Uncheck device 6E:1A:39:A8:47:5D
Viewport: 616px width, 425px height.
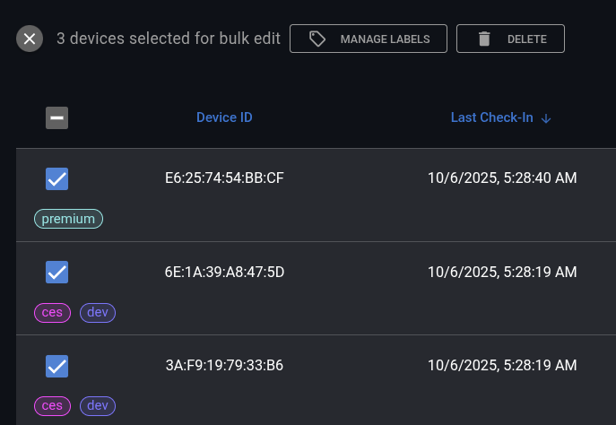(x=56, y=272)
